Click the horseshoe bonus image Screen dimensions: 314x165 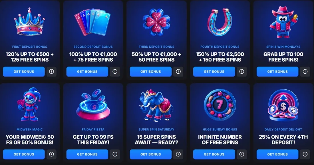(x=220, y=22)
